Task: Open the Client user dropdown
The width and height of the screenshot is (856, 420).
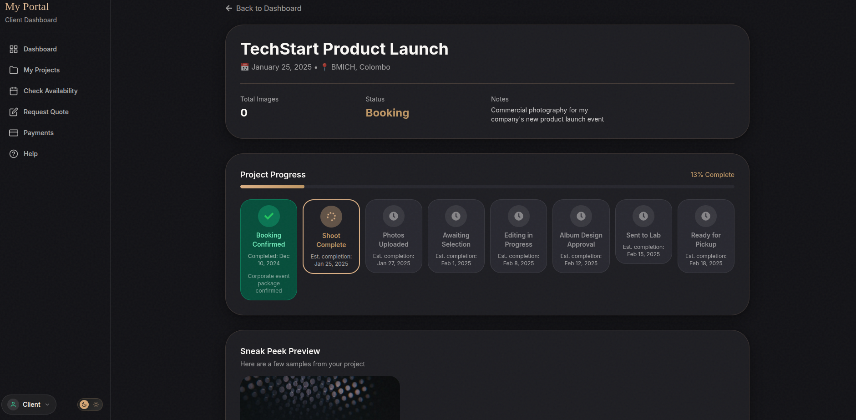Action: point(29,405)
